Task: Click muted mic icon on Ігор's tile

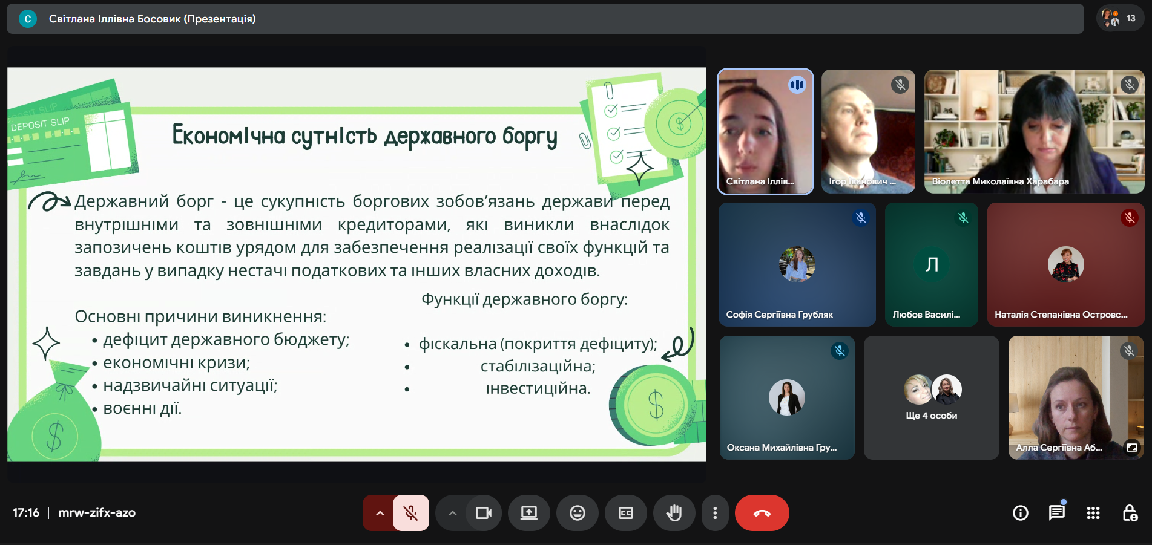Action: click(x=900, y=85)
